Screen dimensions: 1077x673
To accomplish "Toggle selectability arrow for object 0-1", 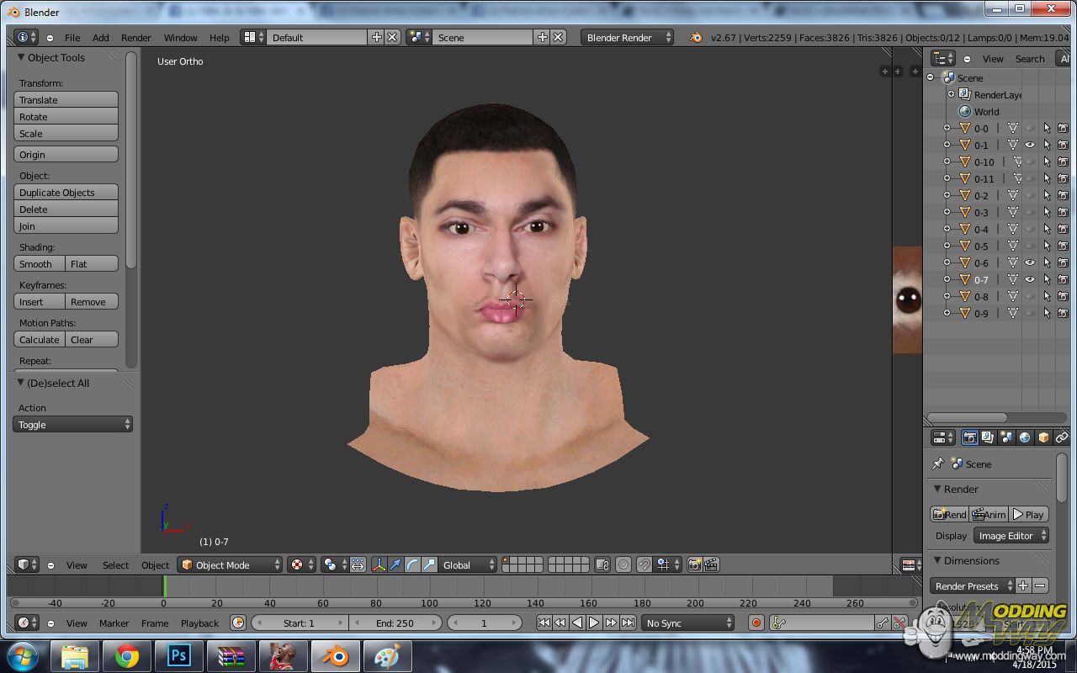I will click(1047, 145).
